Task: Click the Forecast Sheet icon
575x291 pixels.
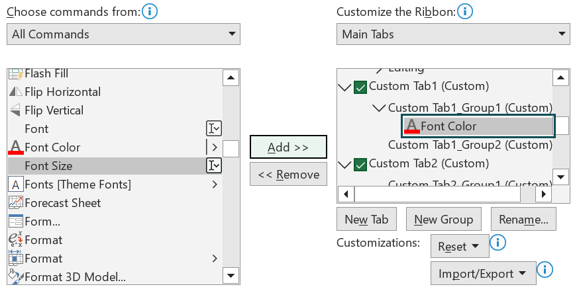Action: pos(16,203)
